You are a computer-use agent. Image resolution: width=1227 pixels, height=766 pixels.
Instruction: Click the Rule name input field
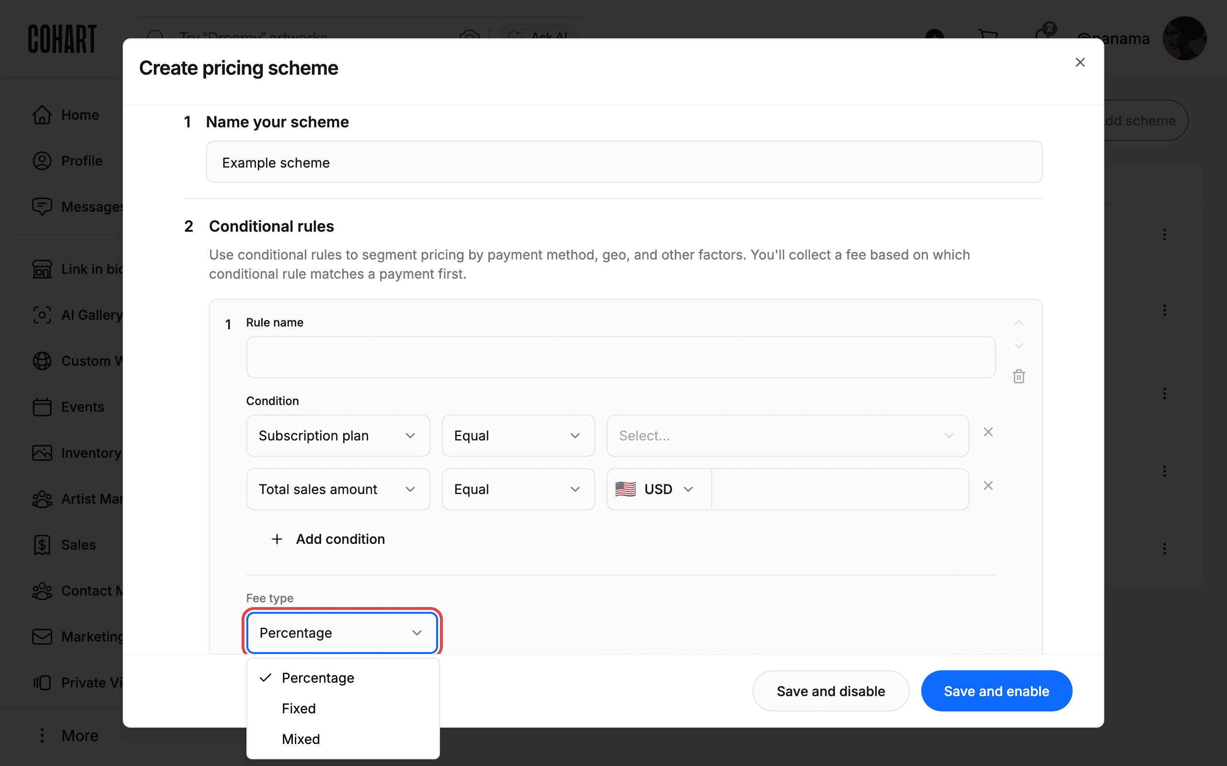click(x=621, y=357)
